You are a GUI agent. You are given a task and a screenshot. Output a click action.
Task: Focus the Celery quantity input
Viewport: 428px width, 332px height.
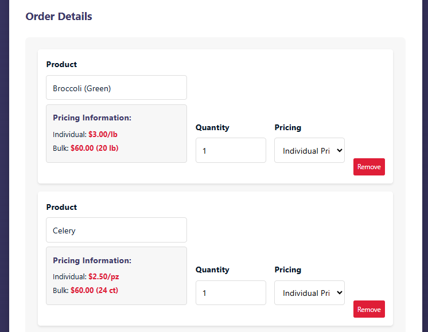click(x=231, y=292)
